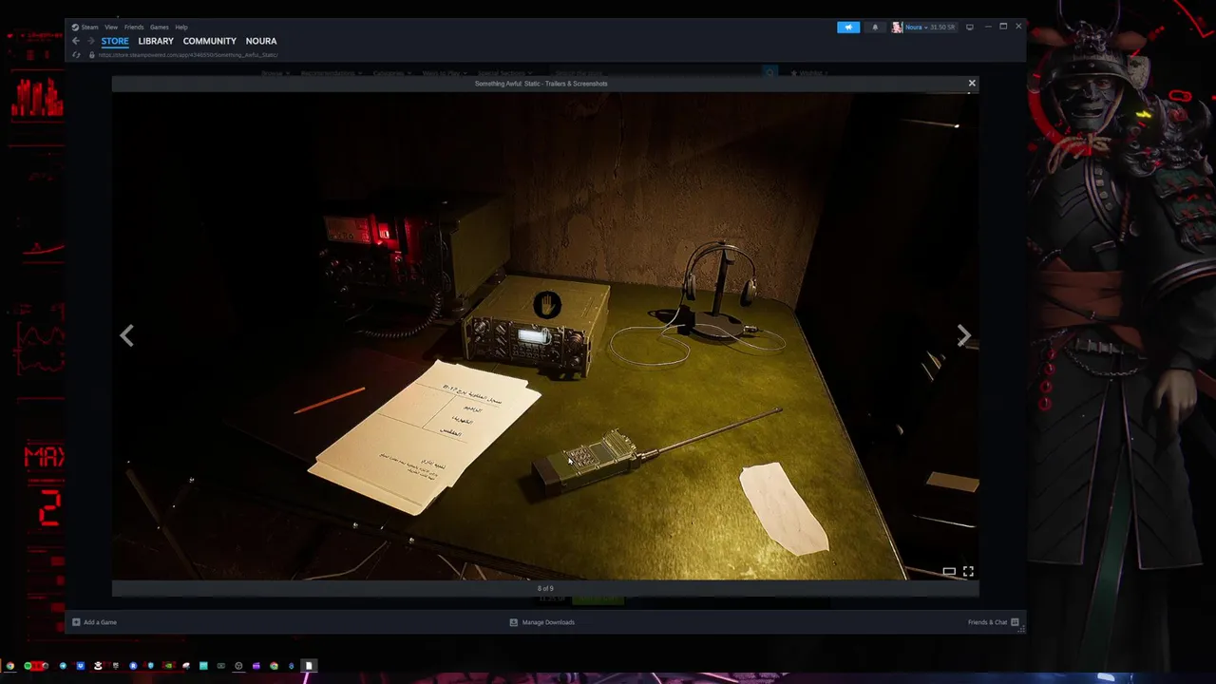
Task: Open the Games menu
Action: (159, 27)
